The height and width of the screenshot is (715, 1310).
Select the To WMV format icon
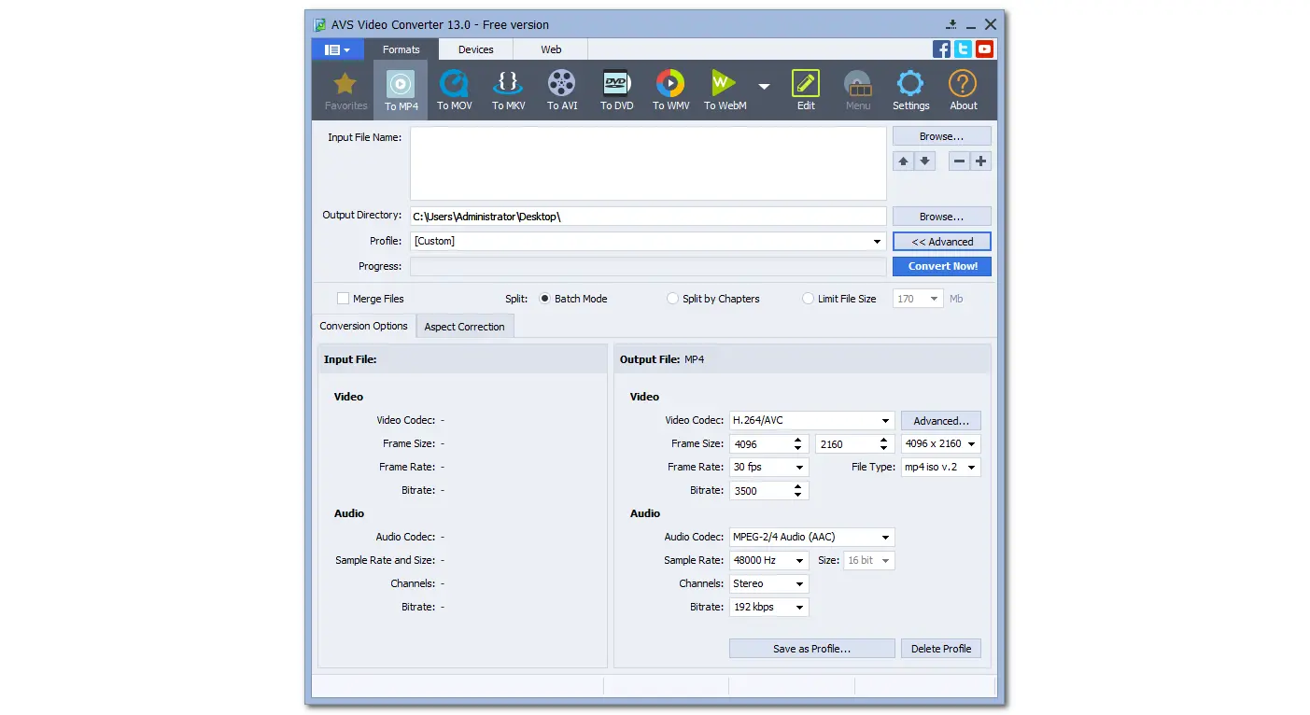click(x=670, y=91)
